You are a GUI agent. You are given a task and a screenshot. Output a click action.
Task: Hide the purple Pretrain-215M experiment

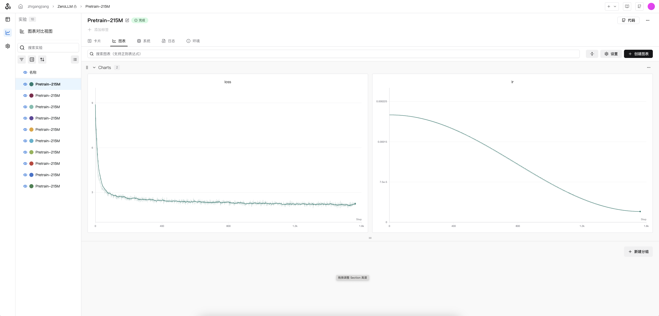pos(25,118)
